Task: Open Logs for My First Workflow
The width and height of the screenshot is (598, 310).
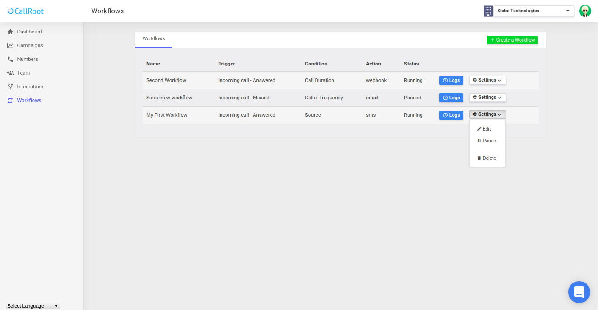Action: tap(451, 115)
